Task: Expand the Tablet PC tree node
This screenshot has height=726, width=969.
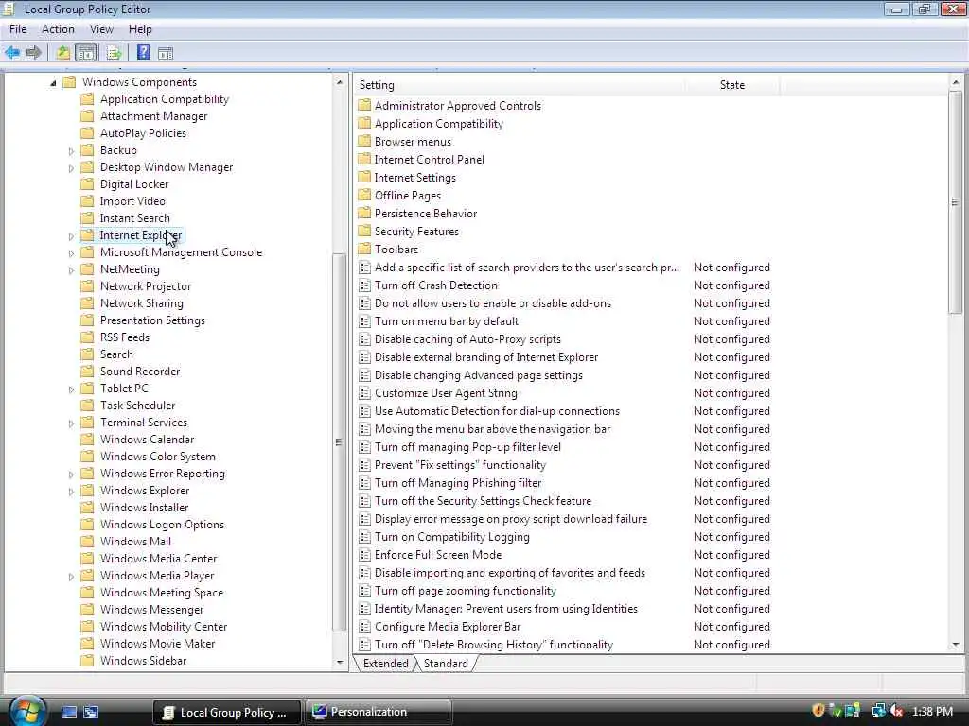Action: coord(71,389)
